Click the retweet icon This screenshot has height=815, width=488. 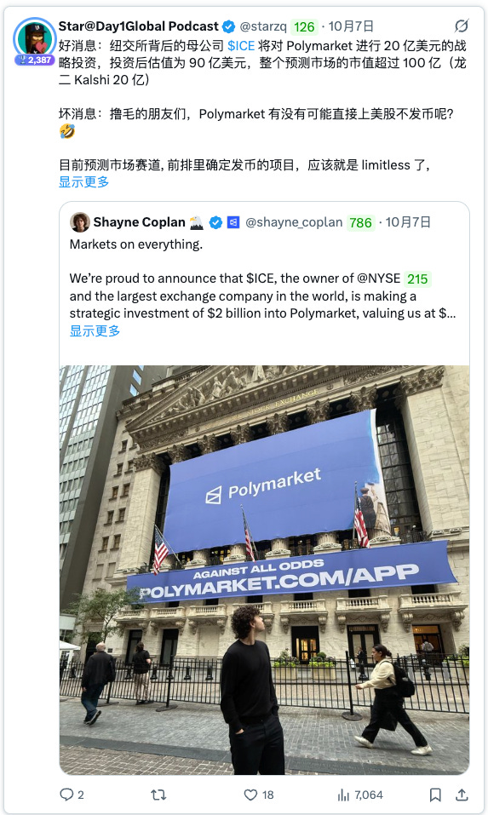pos(158,795)
